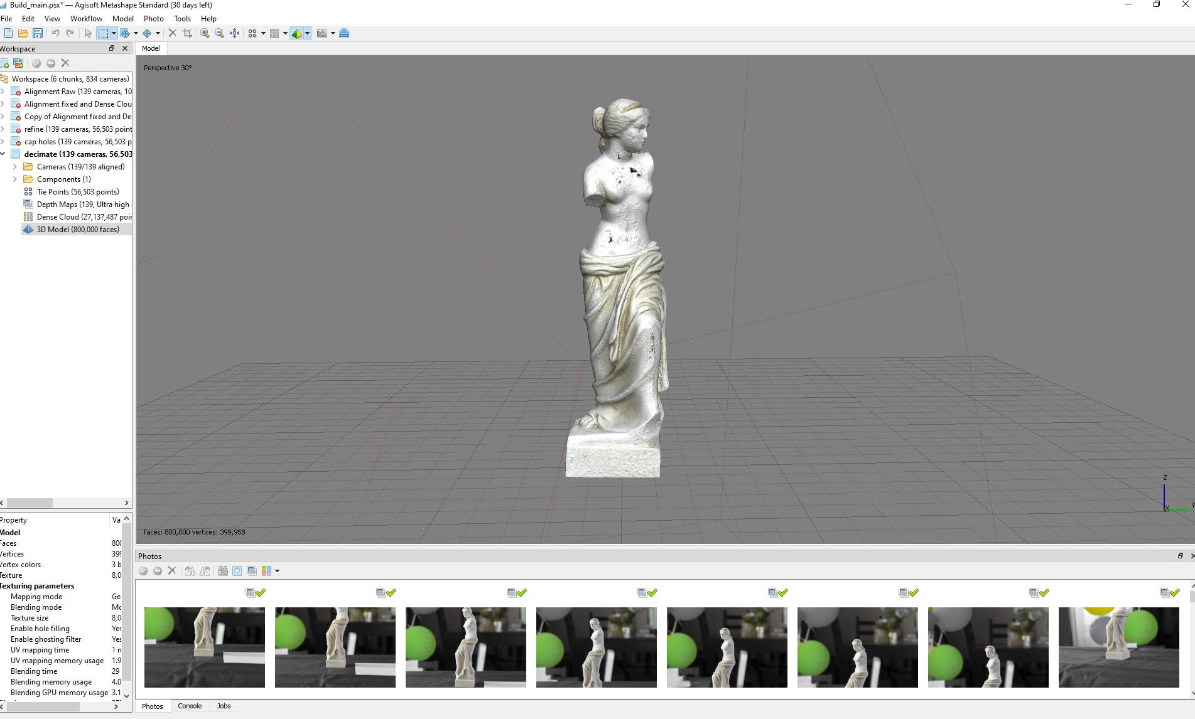
Task: Open the tie points display dropdown
Action: point(263,33)
